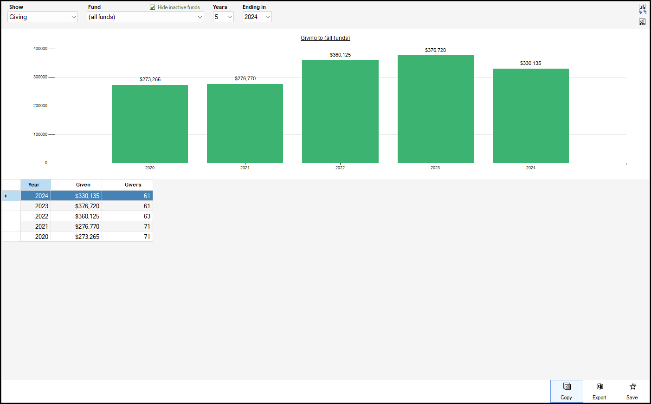Expand the Fund dropdown showing all funds

(x=145, y=17)
